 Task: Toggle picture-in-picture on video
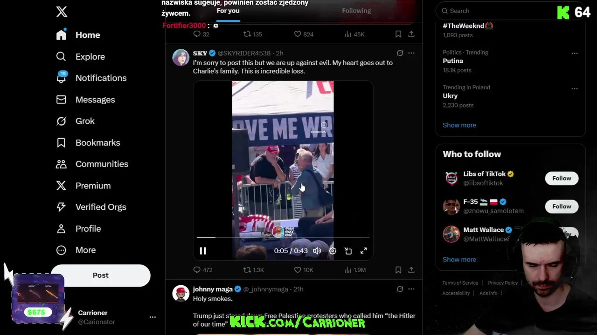(348, 251)
